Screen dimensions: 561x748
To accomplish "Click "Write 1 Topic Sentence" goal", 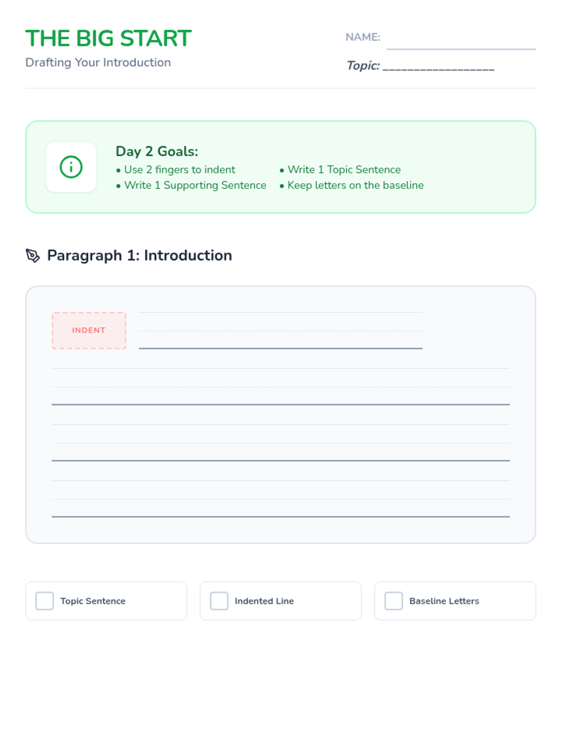I will pos(344,170).
